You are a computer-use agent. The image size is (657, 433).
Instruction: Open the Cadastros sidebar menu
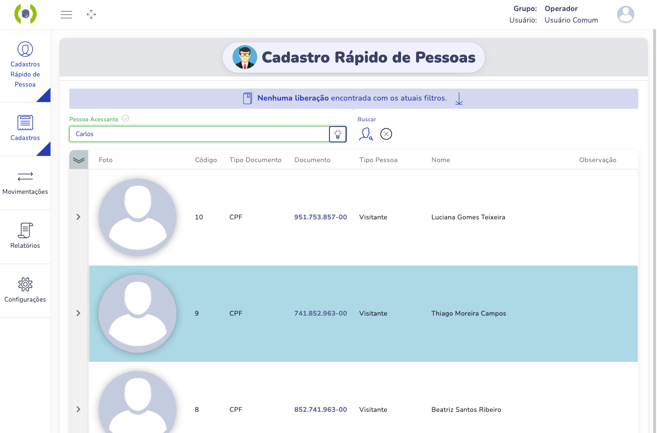pyautogui.click(x=25, y=128)
